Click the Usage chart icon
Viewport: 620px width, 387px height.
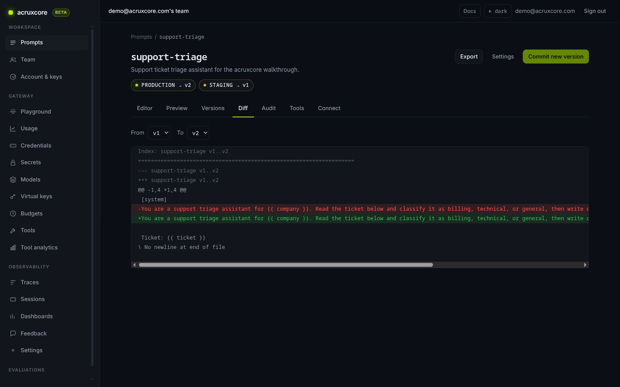(13, 129)
